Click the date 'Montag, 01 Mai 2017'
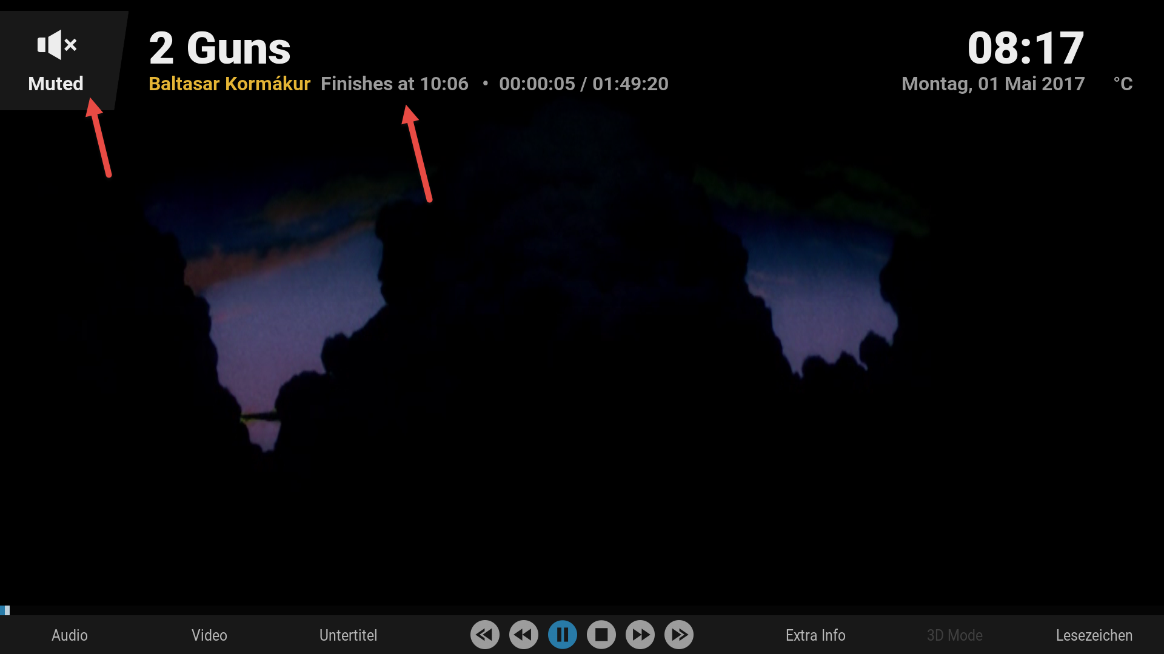The width and height of the screenshot is (1164, 654). (993, 84)
